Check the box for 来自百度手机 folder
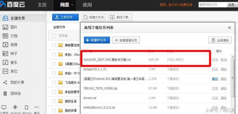The image size is (238, 114). (54, 92)
